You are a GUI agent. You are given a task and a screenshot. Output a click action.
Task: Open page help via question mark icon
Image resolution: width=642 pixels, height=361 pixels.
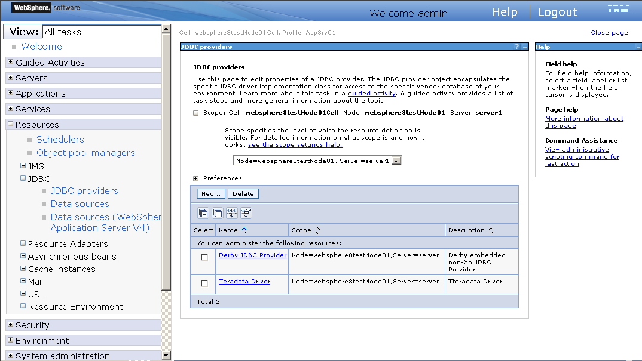pyautogui.click(x=516, y=47)
